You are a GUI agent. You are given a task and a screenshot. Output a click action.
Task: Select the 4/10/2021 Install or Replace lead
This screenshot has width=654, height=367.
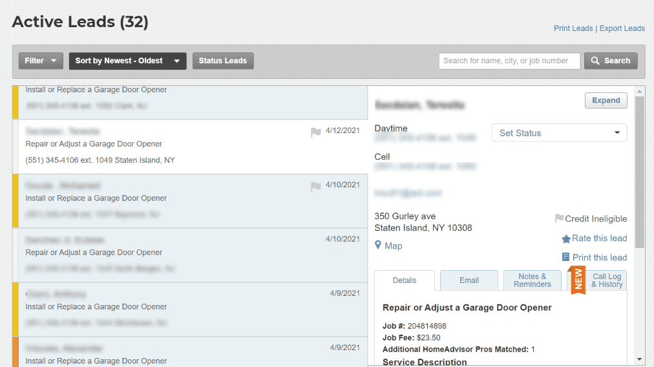[190, 201]
